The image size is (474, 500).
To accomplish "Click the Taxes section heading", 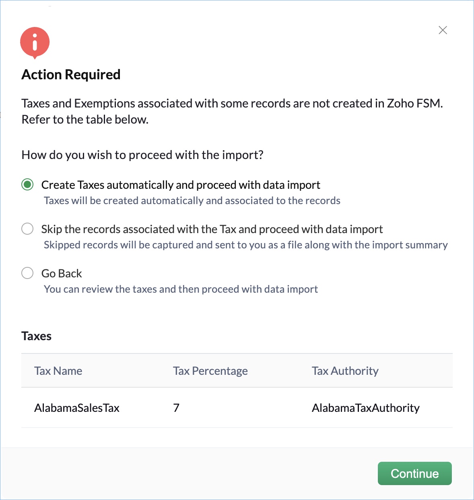I will 37,336.
